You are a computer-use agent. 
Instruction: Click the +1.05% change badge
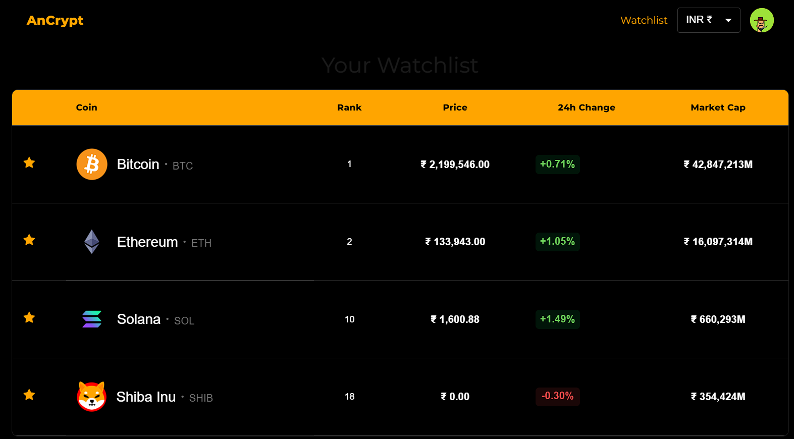(x=557, y=241)
